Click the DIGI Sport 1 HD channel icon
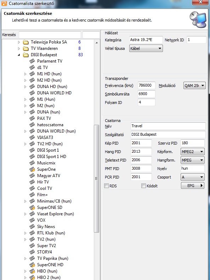 (32, 157)
